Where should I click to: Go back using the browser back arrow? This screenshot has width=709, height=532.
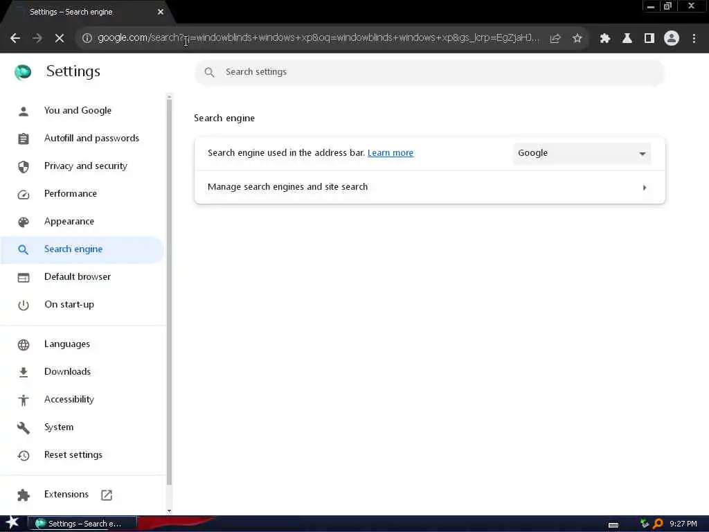pyautogui.click(x=15, y=39)
